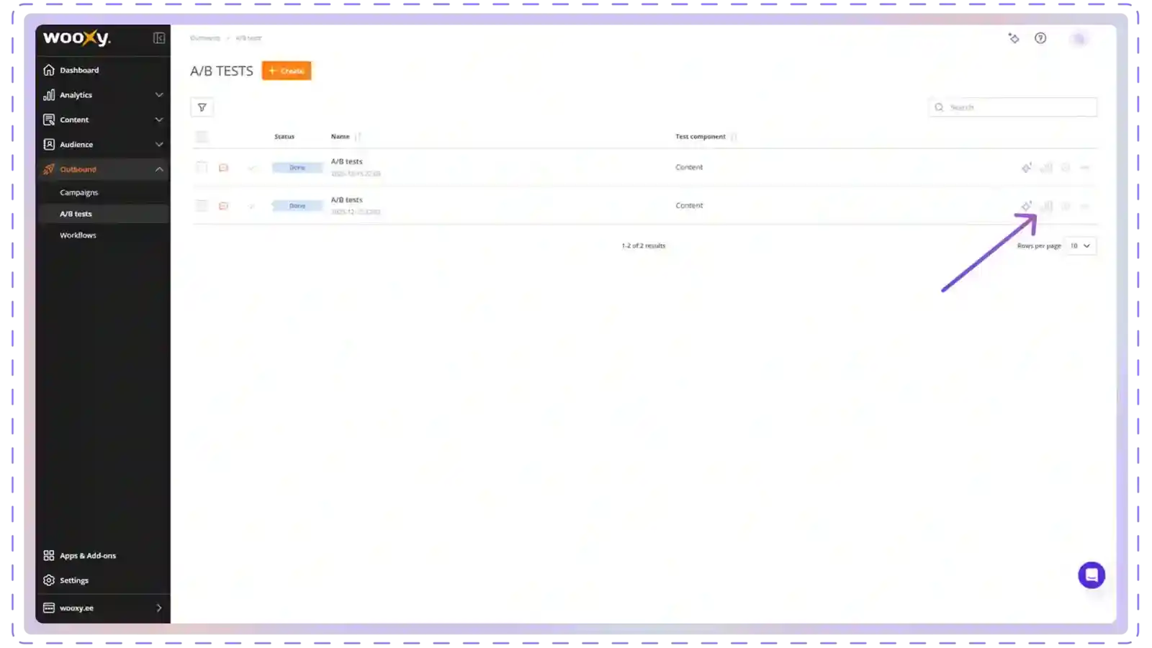Image resolution: width=1152 pixels, height=648 pixels.
Task: Open statistics chart icon for first A/B test
Action: 1046,168
